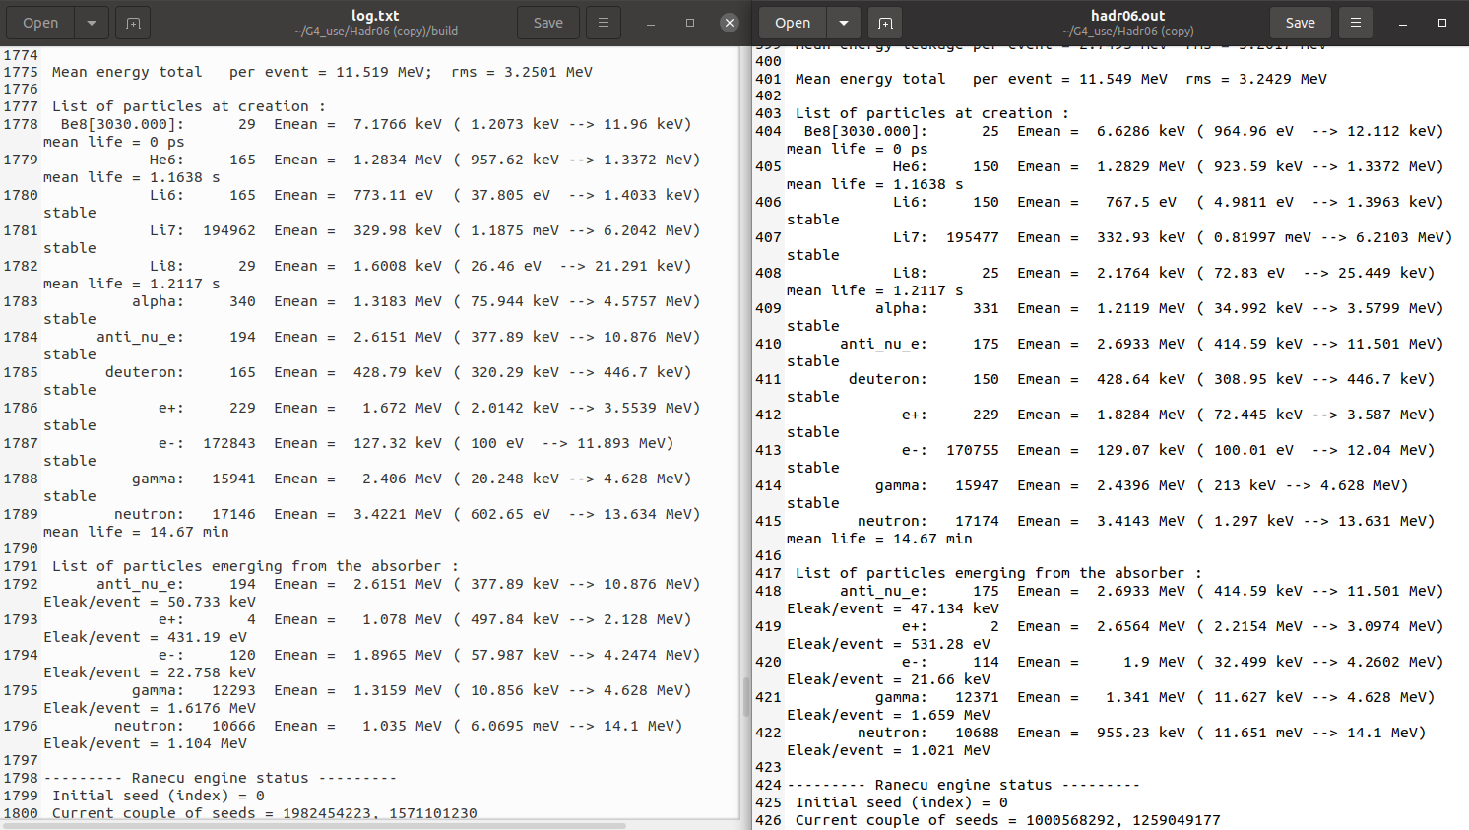The height and width of the screenshot is (830, 1469).
Task: Expand recent files arrow in hadr06.out window
Action: tap(844, 23)
